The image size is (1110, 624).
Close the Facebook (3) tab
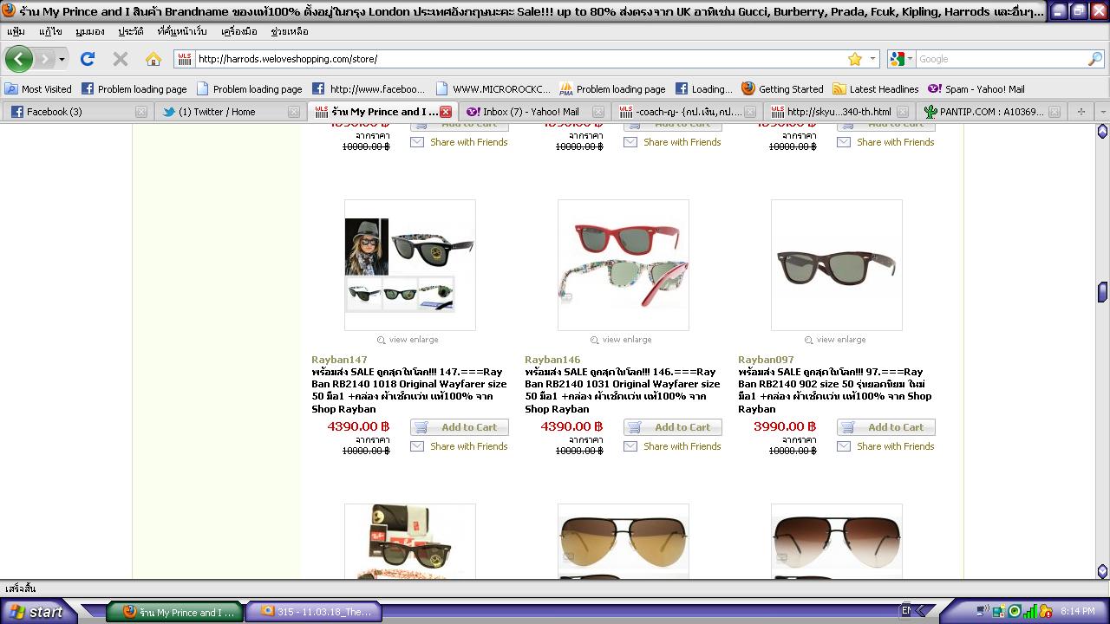pyautogui.click(x=141, y=112)
